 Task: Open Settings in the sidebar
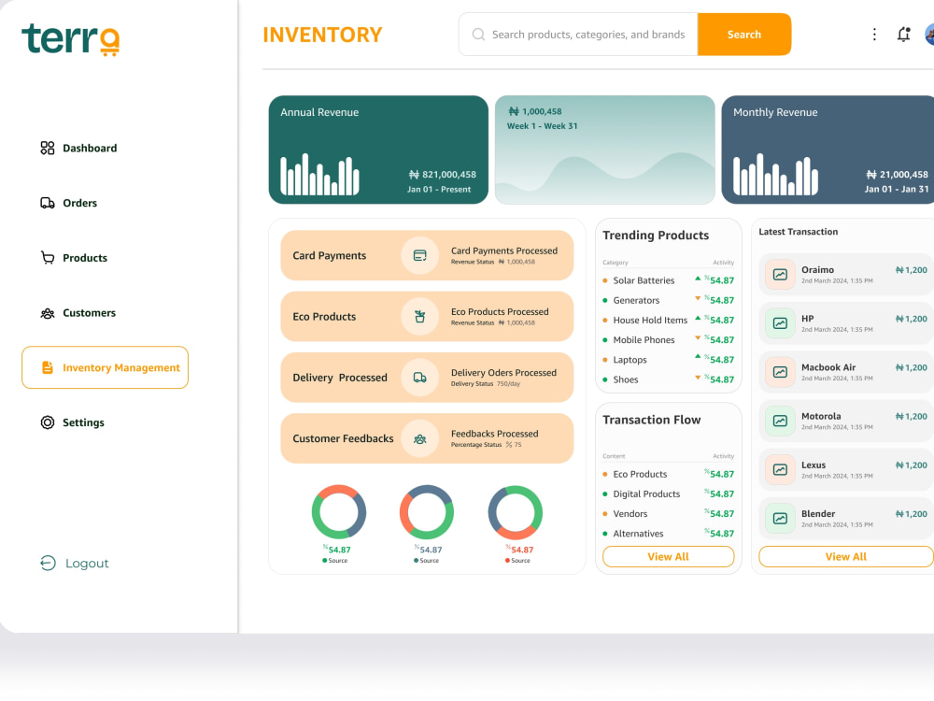(x=73, y=422)
